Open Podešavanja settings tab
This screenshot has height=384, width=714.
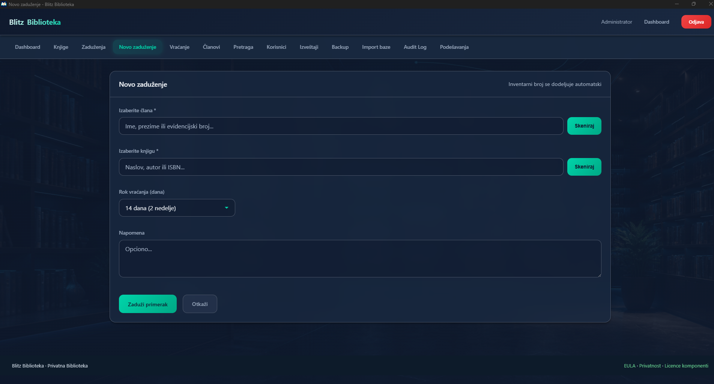[x=454, y=47]
